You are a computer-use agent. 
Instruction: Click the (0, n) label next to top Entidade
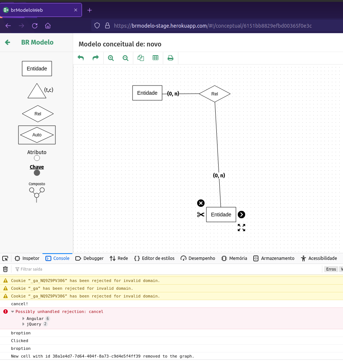(173, 94)
